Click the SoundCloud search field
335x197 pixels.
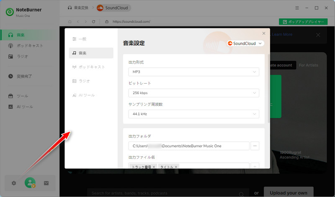(x=168, y=193)
